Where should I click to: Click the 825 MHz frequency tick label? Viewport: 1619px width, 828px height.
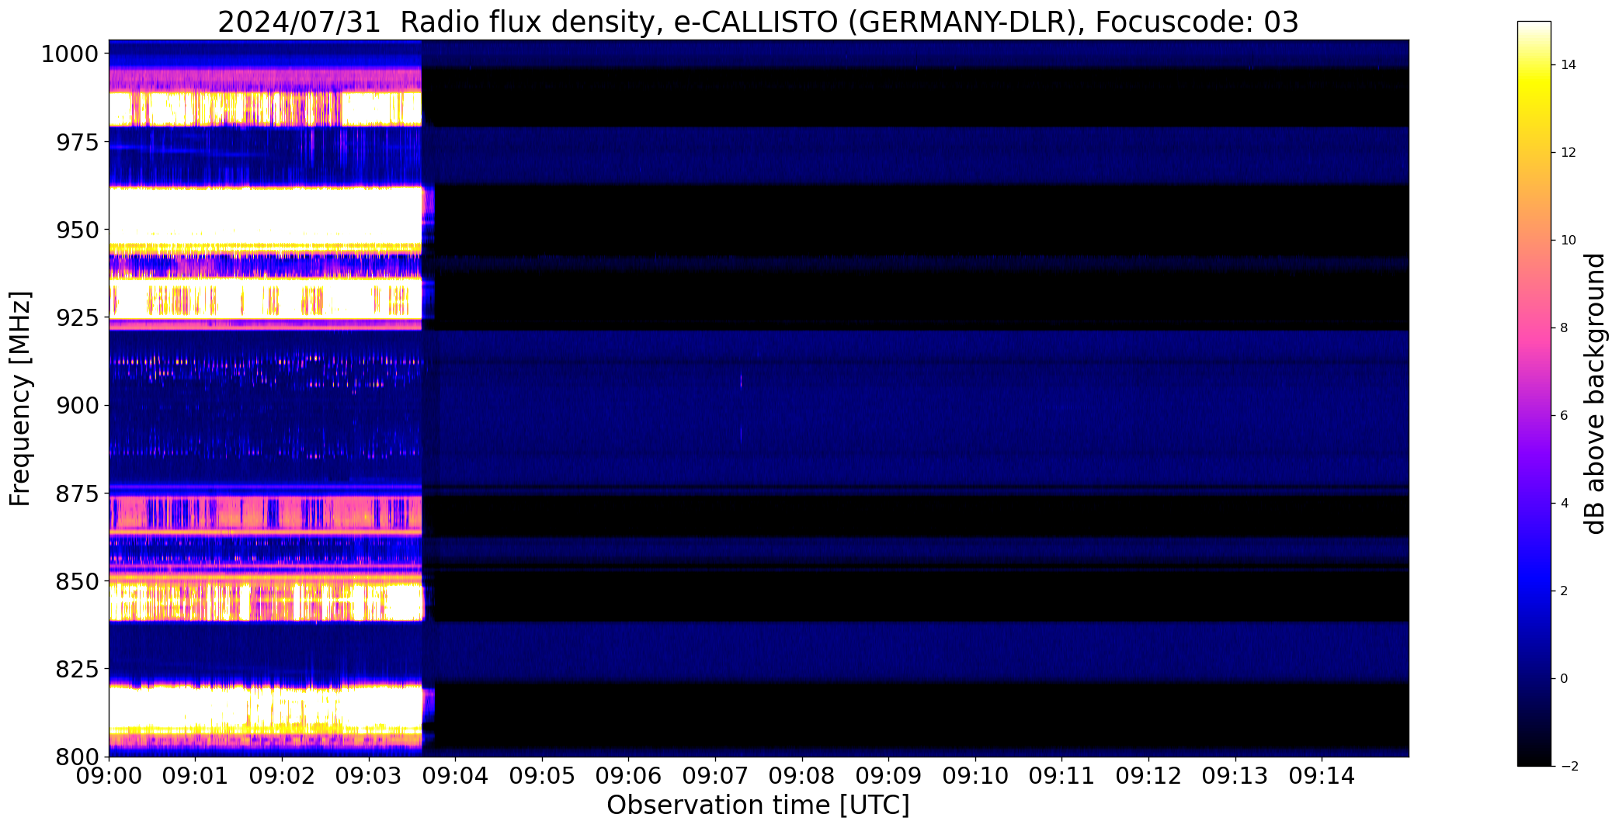(78, 668)
